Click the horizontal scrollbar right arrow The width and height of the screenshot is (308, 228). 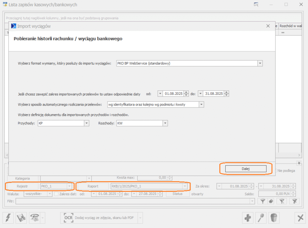(299, 155)
